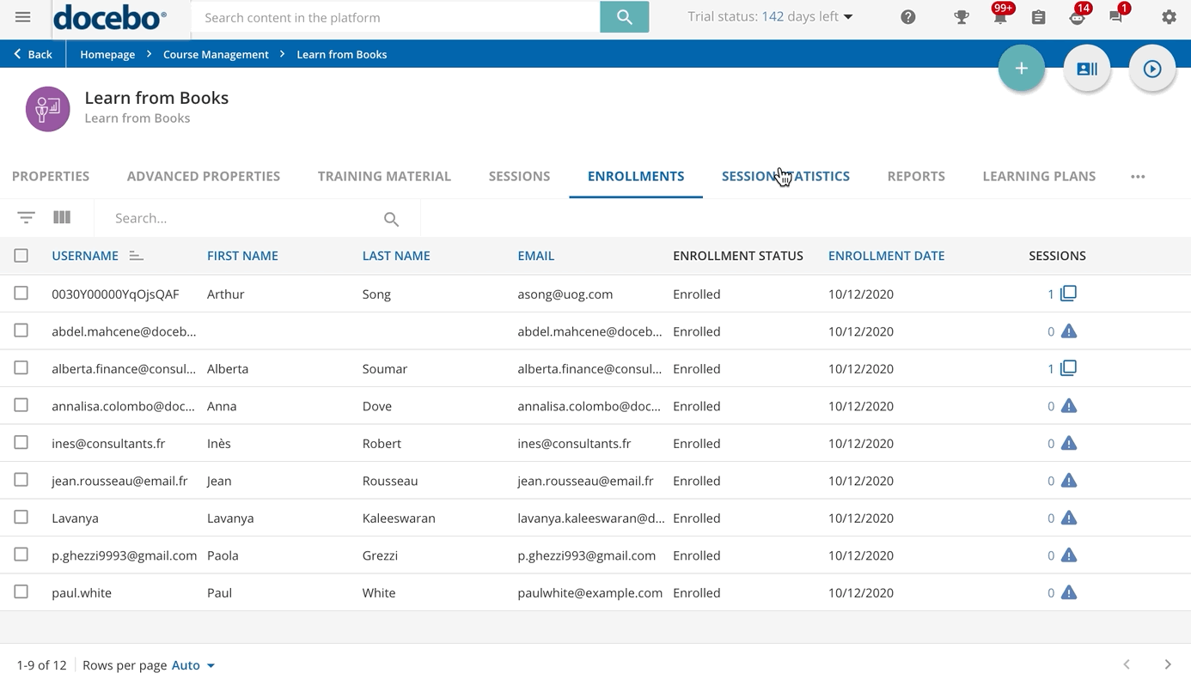
Task: Go to Course Management breadcrumb link
Action: pos(216,54)
